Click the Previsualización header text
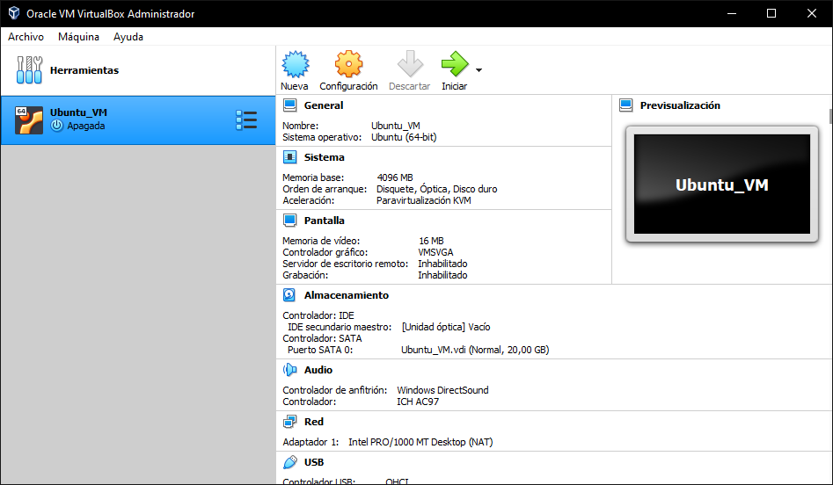The height and width of the screenshot is (485, 833). (680, 105)
